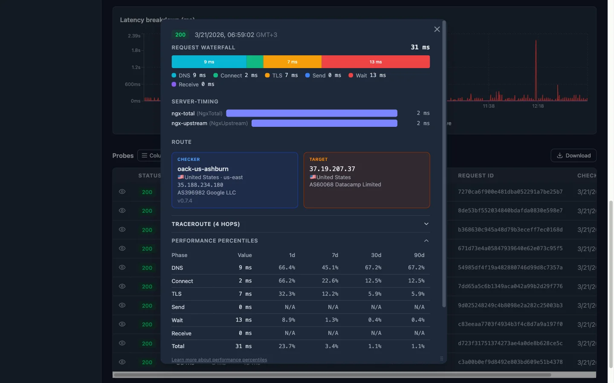Open the Columns selector next to Probes
The image size is (614, 383).
150,156
